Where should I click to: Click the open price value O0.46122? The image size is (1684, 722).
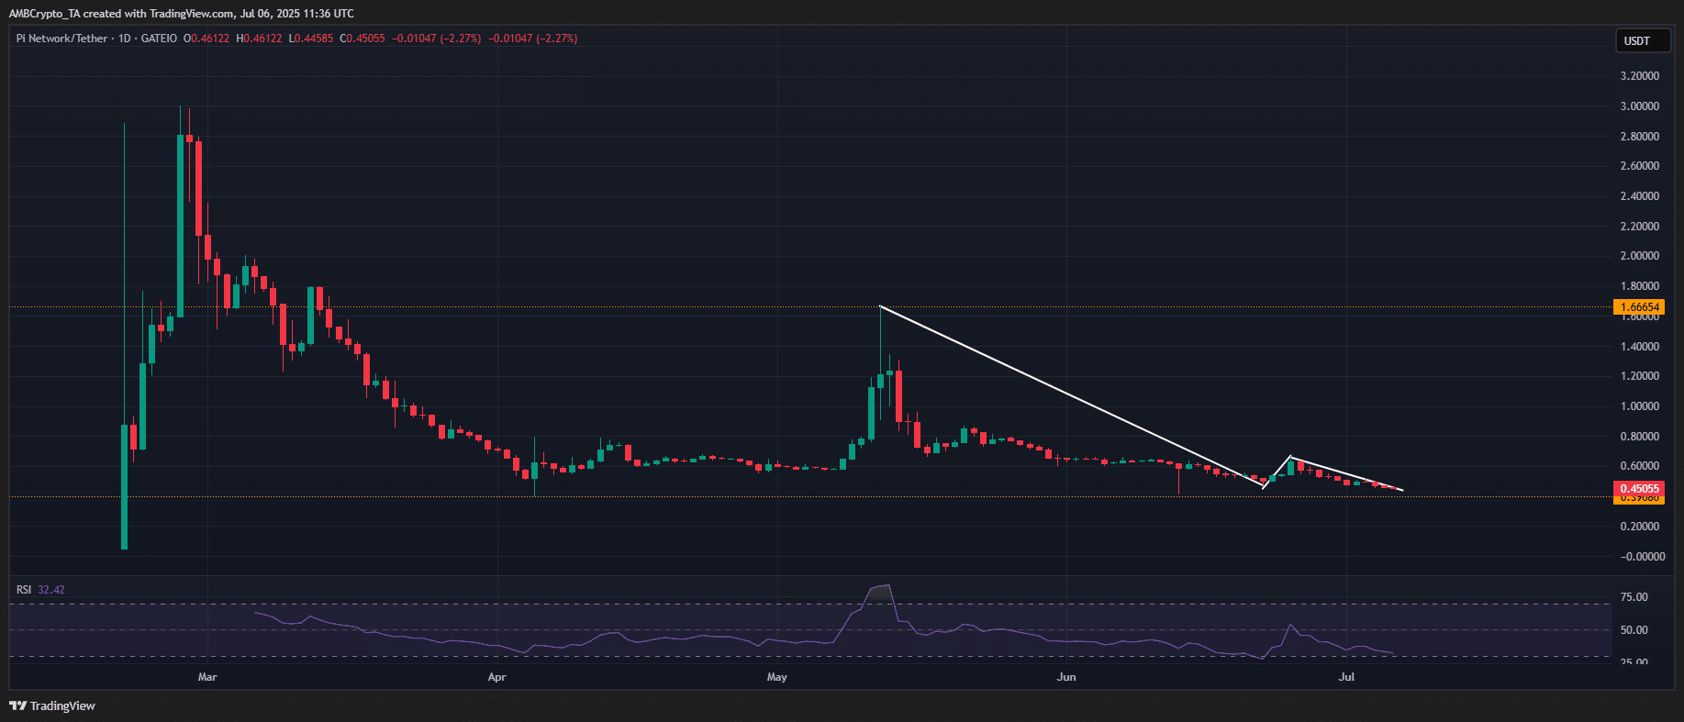tap(206, 39)
